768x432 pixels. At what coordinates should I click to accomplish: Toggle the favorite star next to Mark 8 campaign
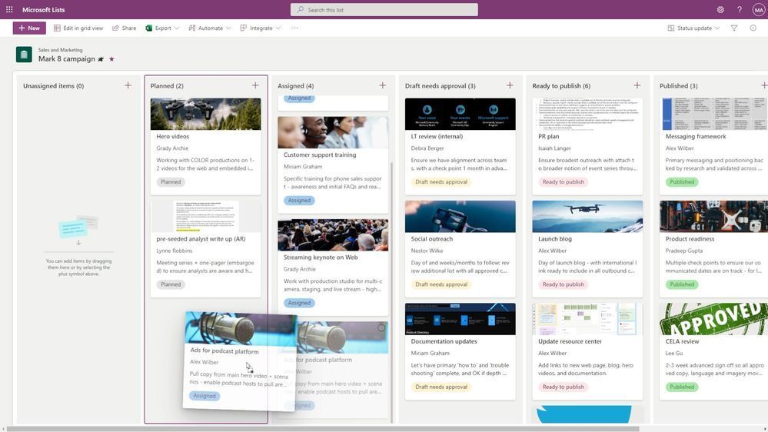[x=111, y=58]
